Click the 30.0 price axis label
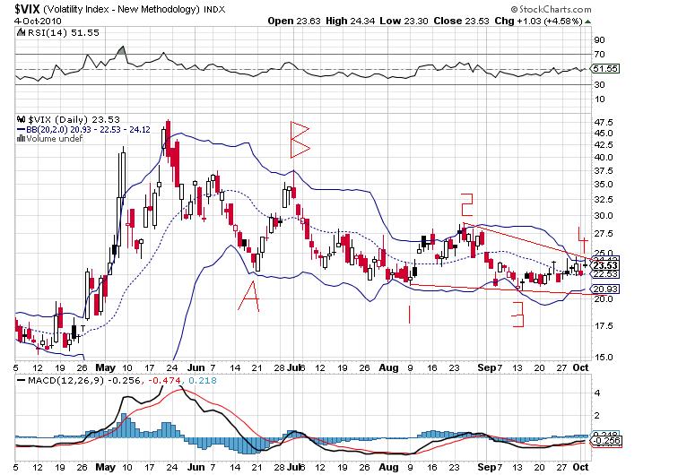The height and width of the screenshot is (475, 678). coord(604,216)
